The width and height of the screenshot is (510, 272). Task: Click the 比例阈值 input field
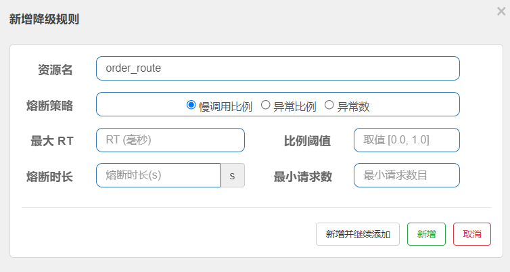coord(406,140)
